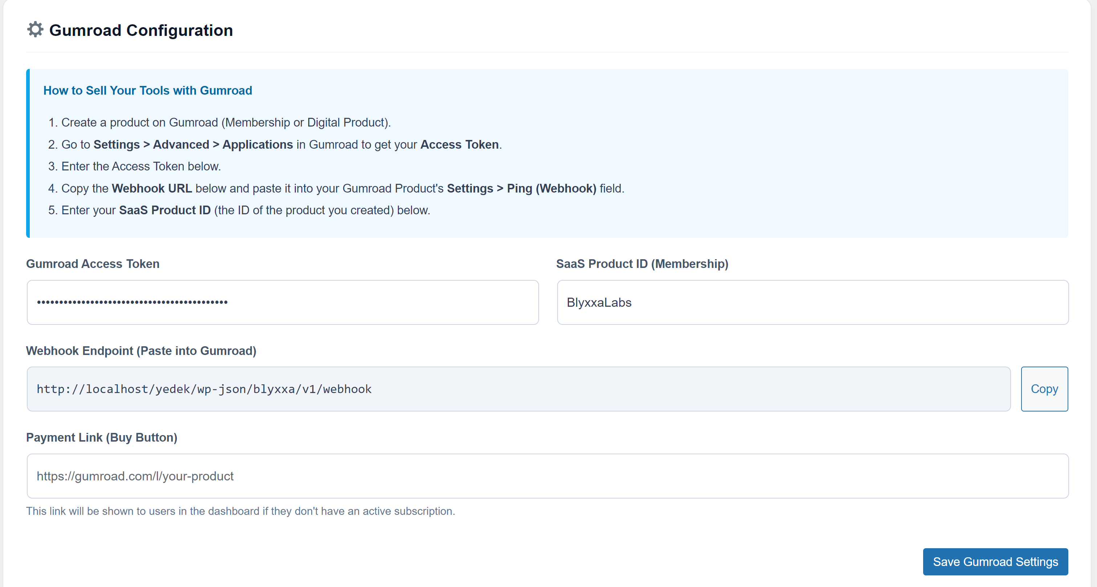Screen dimensions: 1097x587
Task: Click the Payment Link (Buy Button) label
Action: click(x=101, y=437)
